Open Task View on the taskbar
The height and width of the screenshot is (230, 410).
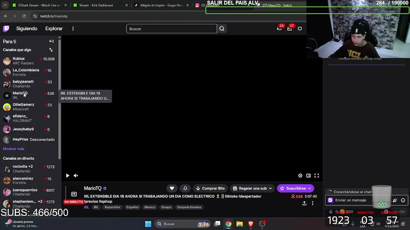[217, 224]
